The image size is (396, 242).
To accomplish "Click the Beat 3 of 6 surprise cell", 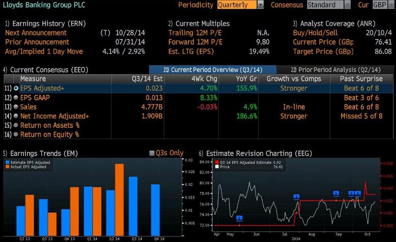I will 362,98.
